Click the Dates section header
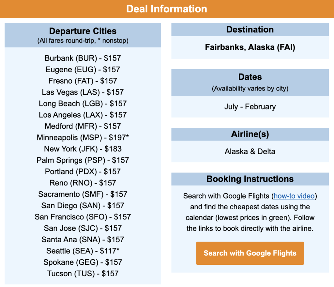The image size is (334, 287). point(250,77)
